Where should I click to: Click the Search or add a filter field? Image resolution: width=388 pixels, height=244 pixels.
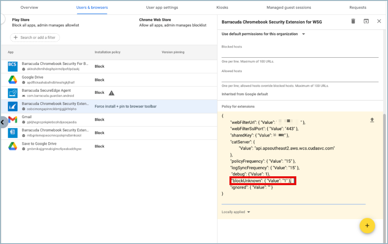click(x=35, y=37)
